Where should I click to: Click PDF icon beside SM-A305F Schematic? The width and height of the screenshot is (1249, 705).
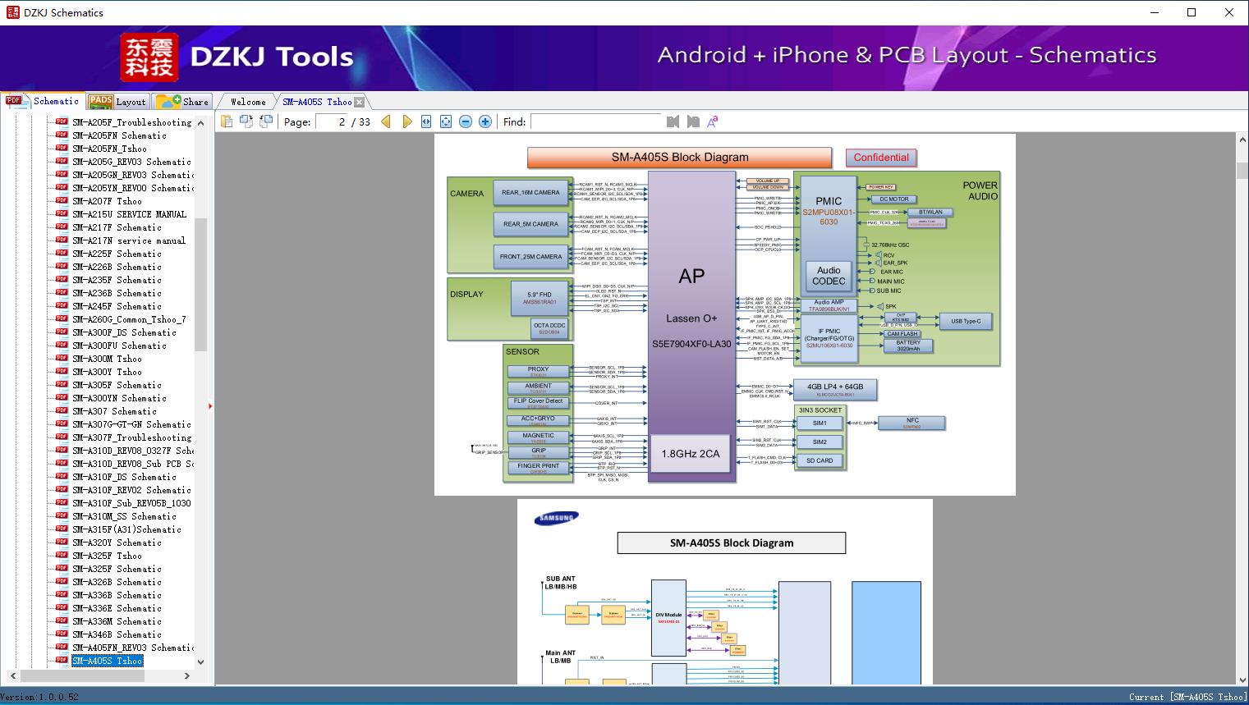tap(62, 385)
